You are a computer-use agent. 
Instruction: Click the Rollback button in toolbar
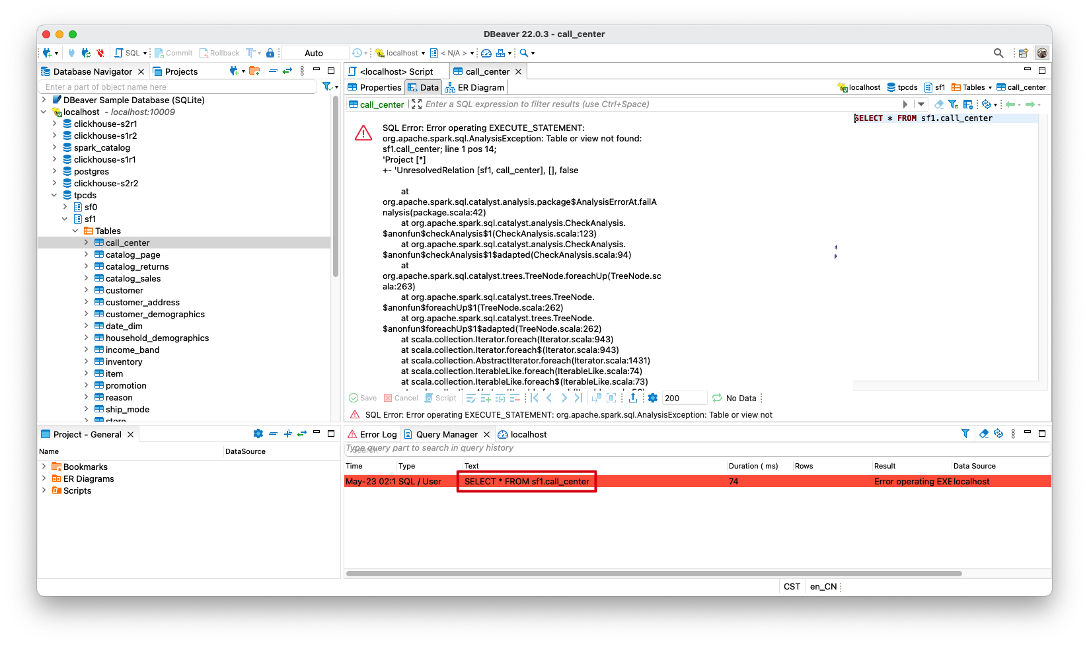click(x=219, y=53)
